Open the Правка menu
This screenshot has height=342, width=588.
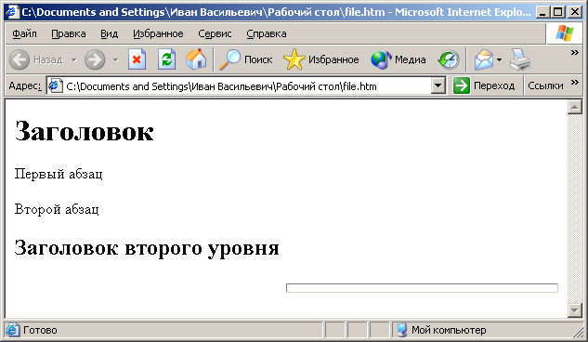point(68,33)
